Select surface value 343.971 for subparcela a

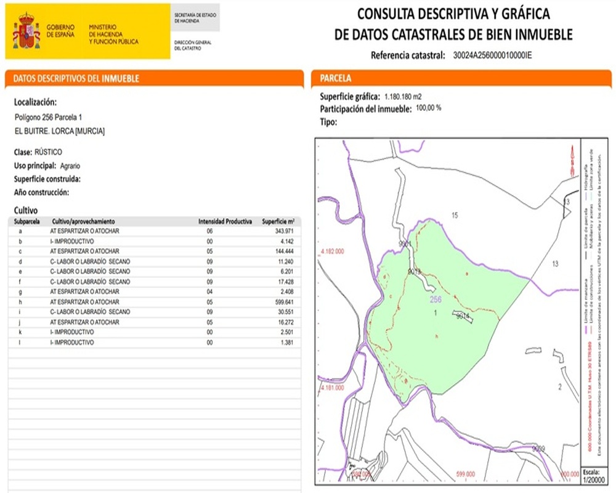coord(284,231)
